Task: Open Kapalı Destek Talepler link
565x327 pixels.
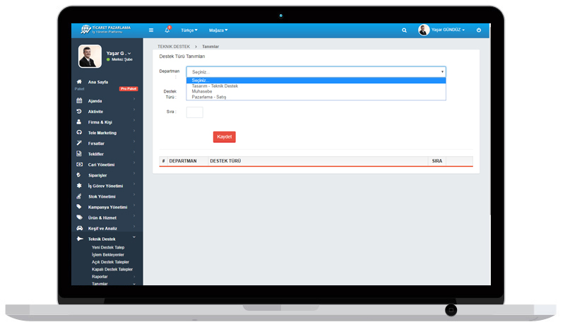Action: [112, 269]
